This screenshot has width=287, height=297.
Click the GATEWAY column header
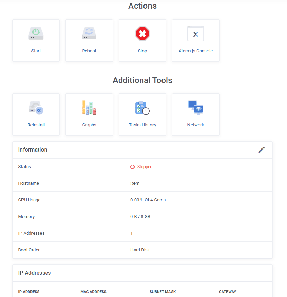(228, 292)
